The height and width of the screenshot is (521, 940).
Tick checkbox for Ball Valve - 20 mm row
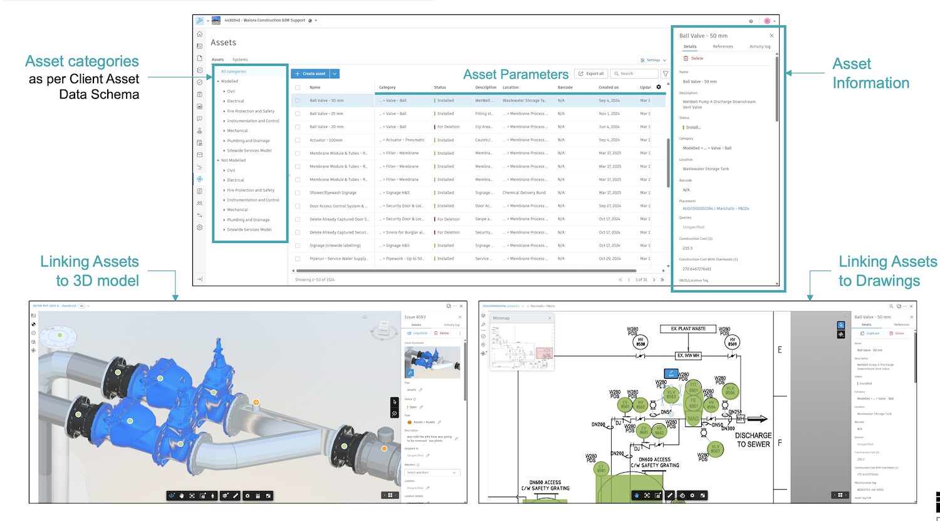point(298,127)
